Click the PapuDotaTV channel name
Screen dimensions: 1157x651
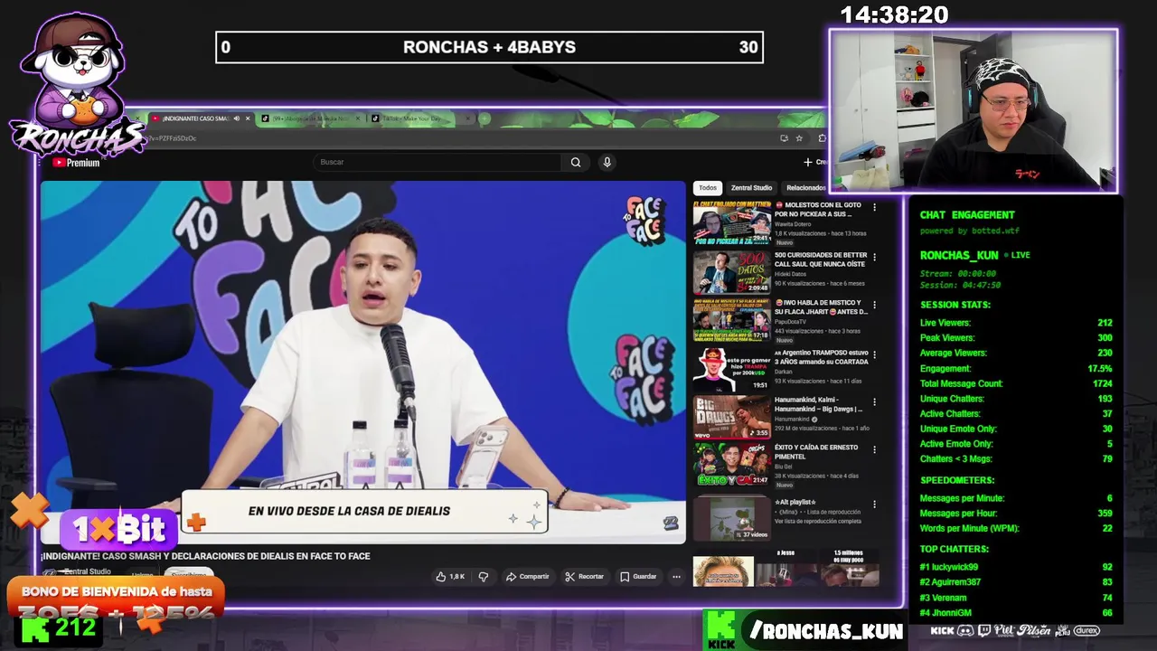coord(792,322)
